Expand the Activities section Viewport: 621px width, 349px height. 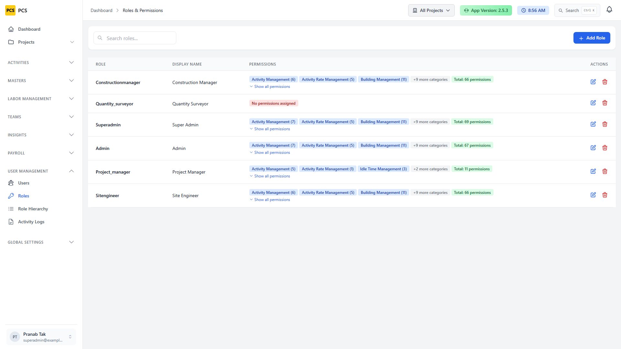point(41,62)
